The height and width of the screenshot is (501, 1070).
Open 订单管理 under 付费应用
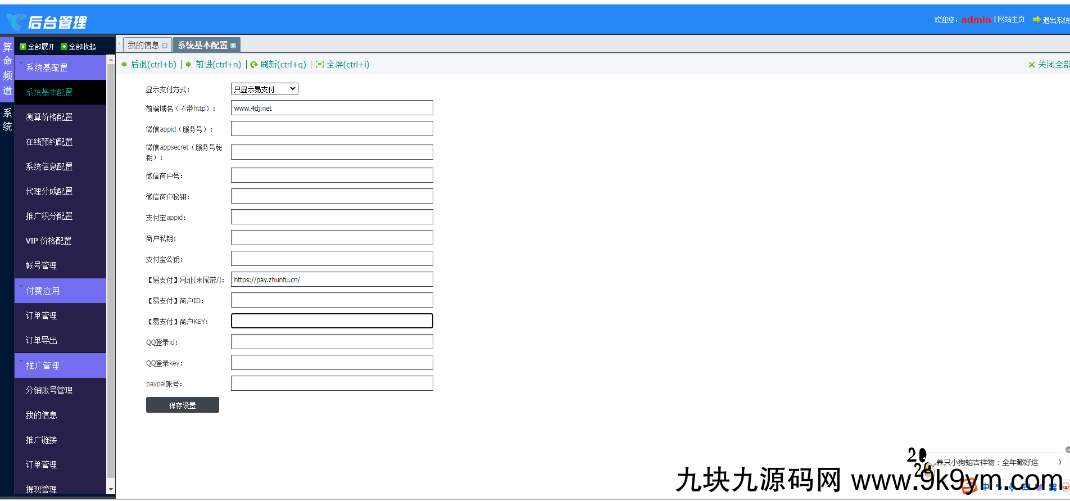point(60,315)
